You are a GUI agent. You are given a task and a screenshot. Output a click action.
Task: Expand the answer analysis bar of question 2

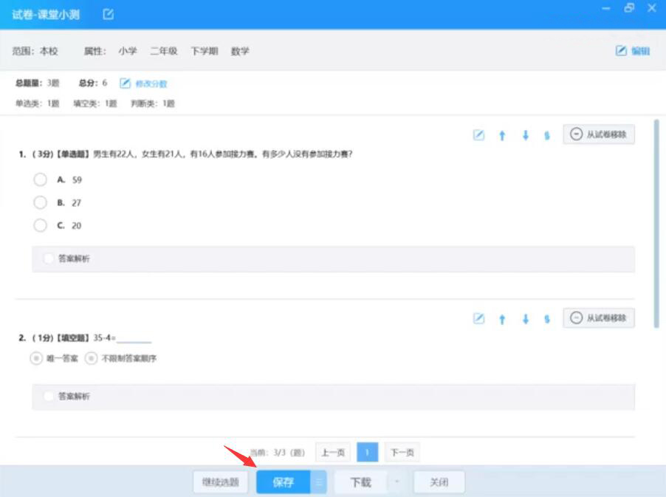[334, 397]
